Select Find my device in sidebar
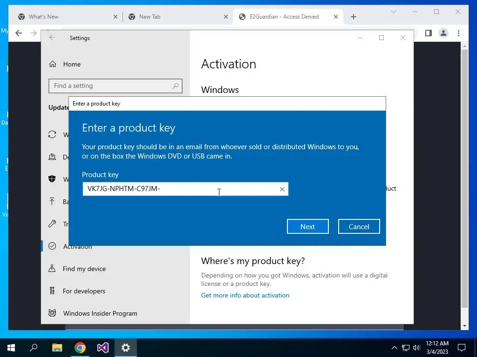This screenshot has height=357, width=477. pyautogui.click(x=84, y=269)
